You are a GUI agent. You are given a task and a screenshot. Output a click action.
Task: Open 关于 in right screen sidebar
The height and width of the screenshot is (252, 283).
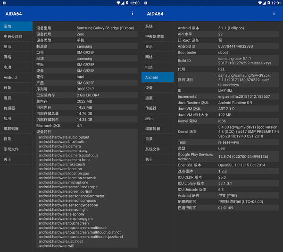(x=158, y=159)
